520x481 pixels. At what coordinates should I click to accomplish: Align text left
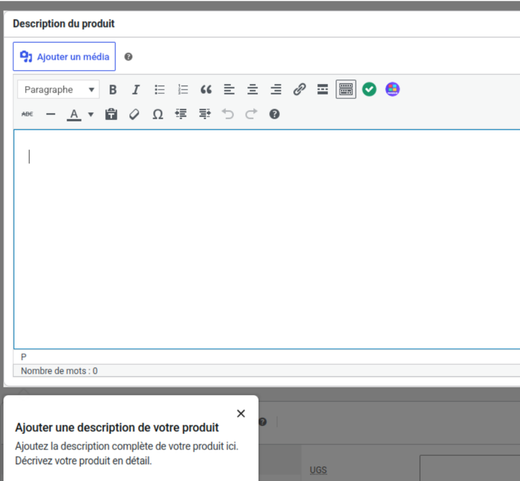(x=229, y=90)
